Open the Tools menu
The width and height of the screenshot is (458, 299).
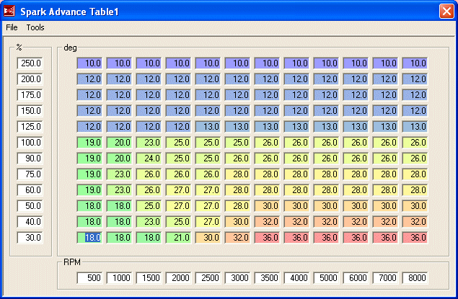pyautogui.click(x=35, y=27)
